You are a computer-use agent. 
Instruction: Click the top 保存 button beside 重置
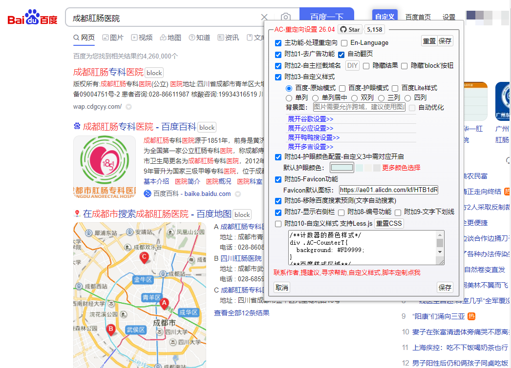click(x=445, y=41)
